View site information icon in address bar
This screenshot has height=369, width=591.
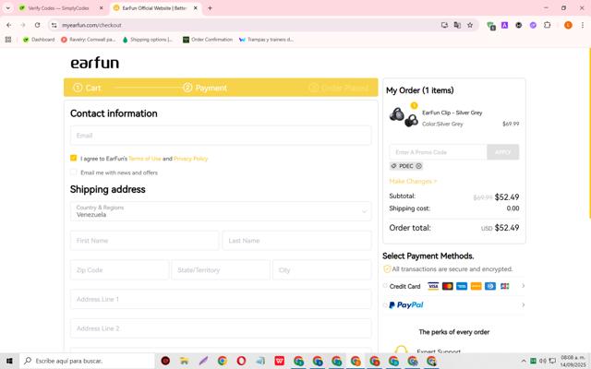(x=54, y=25)
